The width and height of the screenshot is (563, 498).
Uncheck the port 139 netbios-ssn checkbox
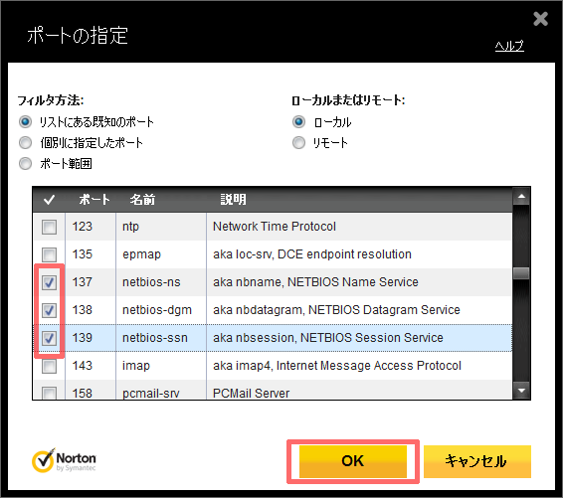(49, 338)
